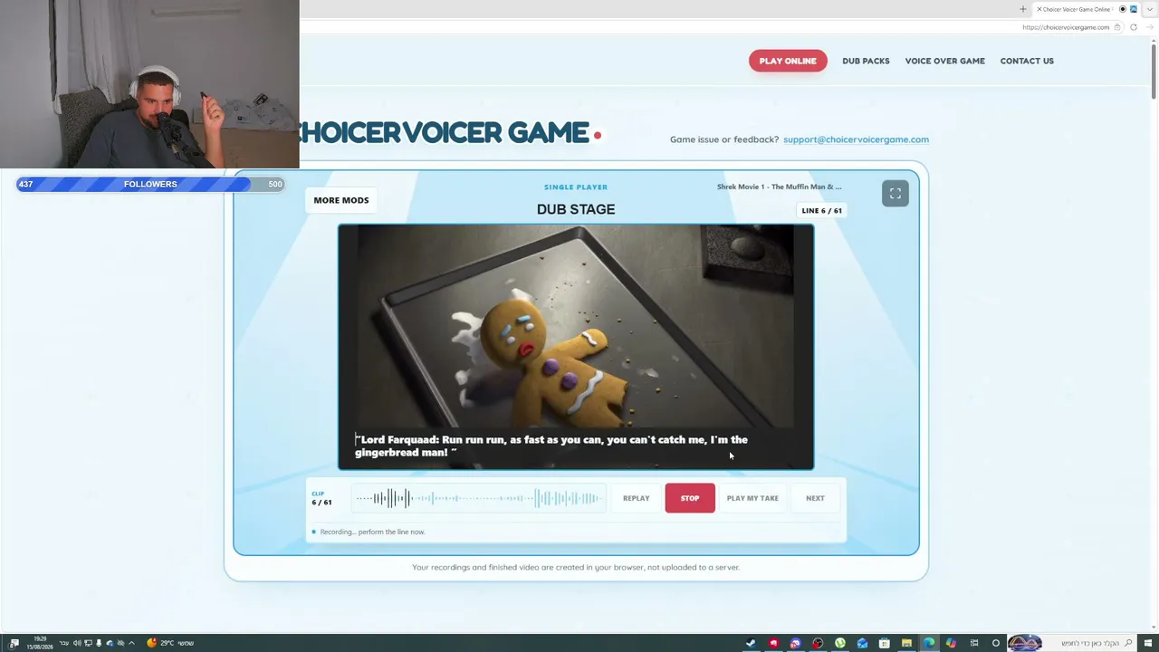Stop the recording
Screen dimensions: 1159x652
pyautogui.click(x=690, y=498)
